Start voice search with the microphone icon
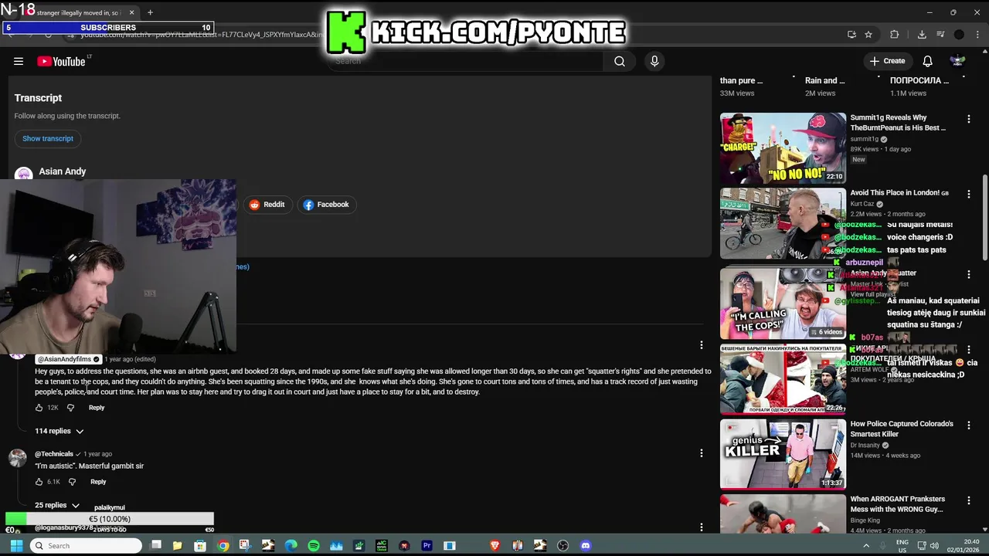This screenshot has width=989, height=556. 654,61
